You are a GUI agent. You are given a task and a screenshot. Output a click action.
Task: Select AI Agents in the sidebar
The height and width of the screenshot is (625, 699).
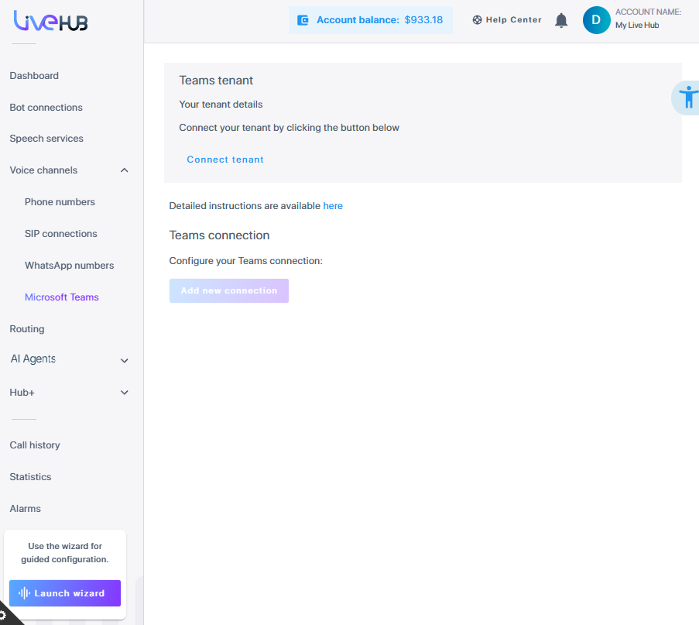point(33,359)
